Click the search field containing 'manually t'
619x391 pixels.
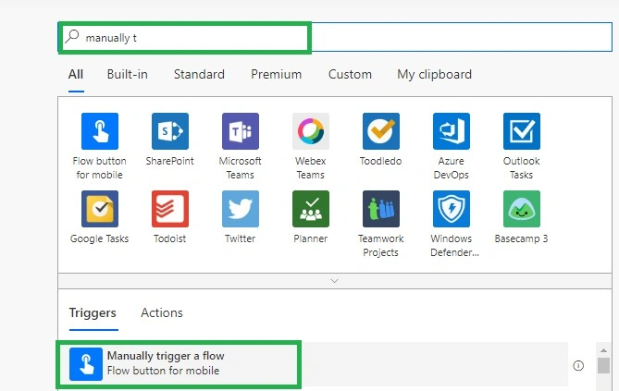(335, 37)
